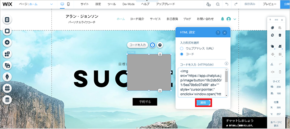Click the rotation angle icon

[x=272, y=64]
